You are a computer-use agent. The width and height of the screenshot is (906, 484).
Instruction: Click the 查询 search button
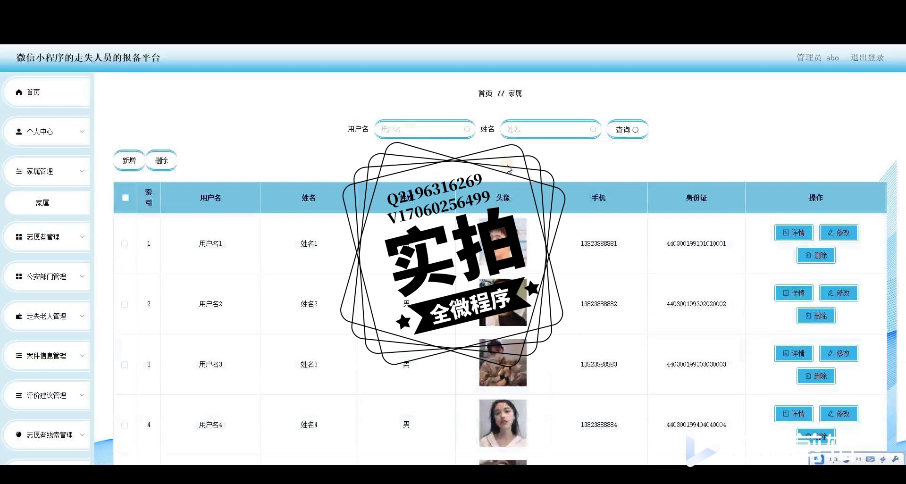[x=627, y=130]
